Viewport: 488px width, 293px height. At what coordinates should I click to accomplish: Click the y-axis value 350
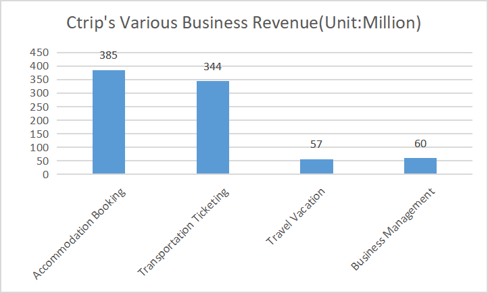click(x=39, y=80)
